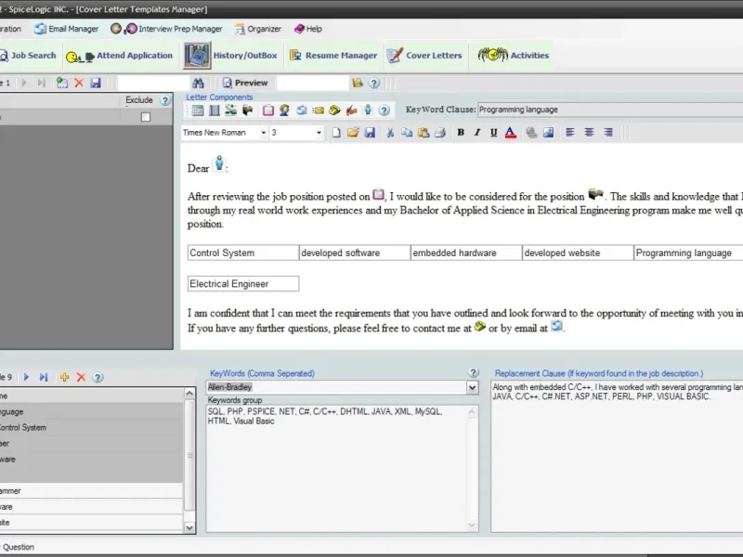743x557 pixels.
Task: Toggle the Exclude checkbox
Action: (146, 117)
